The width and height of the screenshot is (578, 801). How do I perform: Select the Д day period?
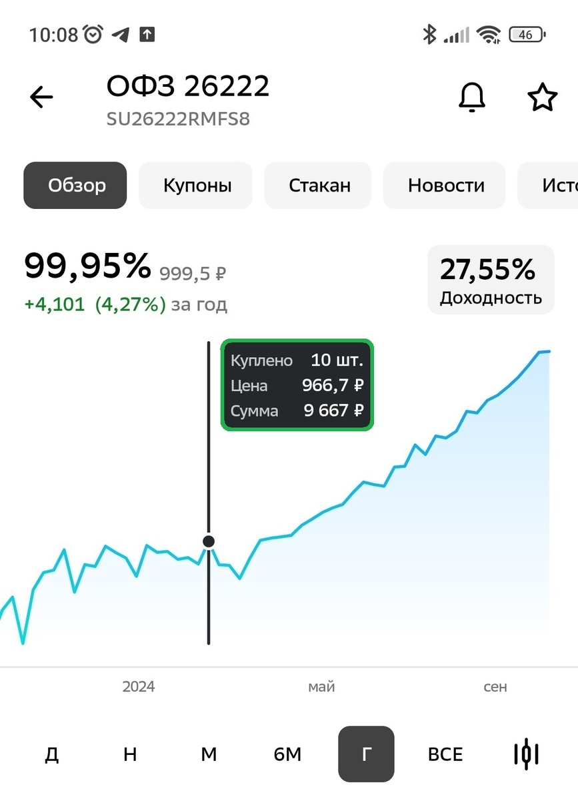point(51,754)
